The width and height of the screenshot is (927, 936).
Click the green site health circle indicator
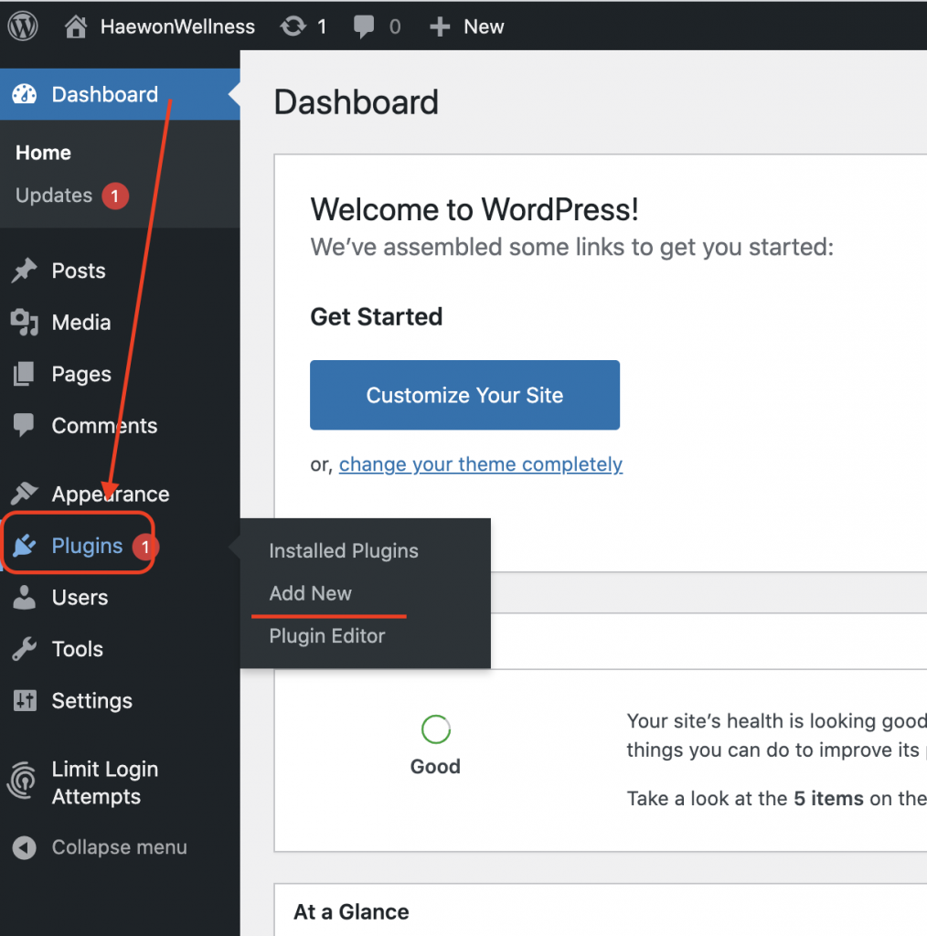tap(436, 729)
